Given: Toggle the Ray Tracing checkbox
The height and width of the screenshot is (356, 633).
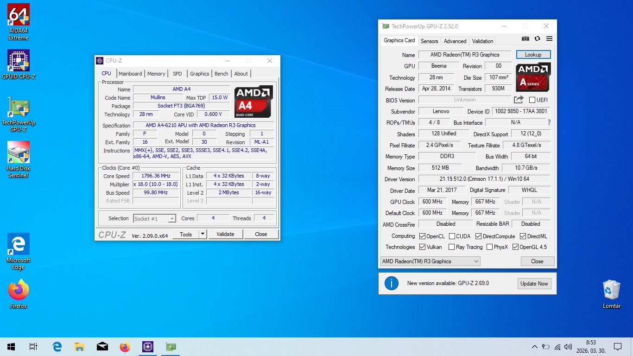Looking at the screenshot, I should [x=451, y=247].
